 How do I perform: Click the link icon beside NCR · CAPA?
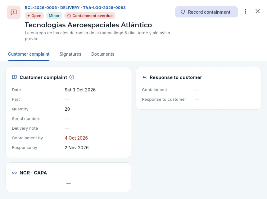[x=15, y=173]
